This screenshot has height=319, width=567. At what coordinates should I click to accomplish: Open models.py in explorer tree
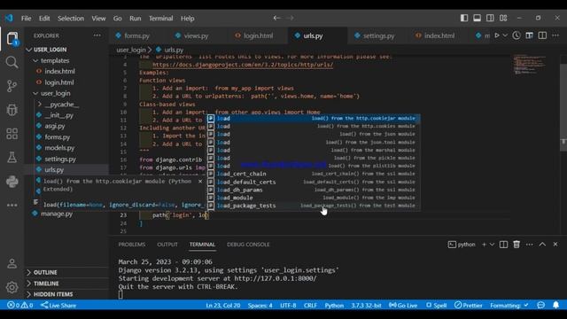pos(59,148)
